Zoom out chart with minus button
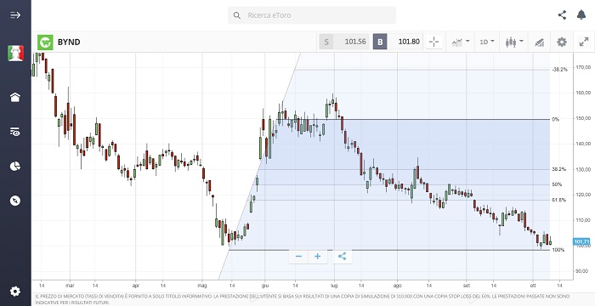 (x=298, y=256)
